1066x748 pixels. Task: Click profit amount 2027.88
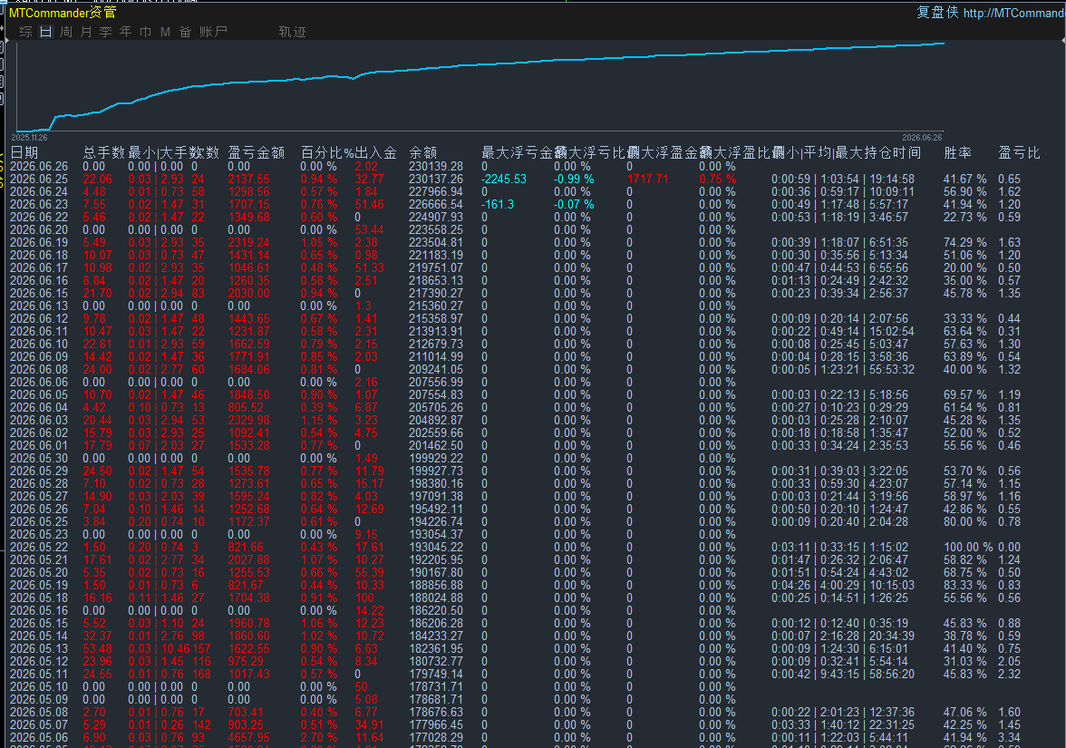click(248, 560)
